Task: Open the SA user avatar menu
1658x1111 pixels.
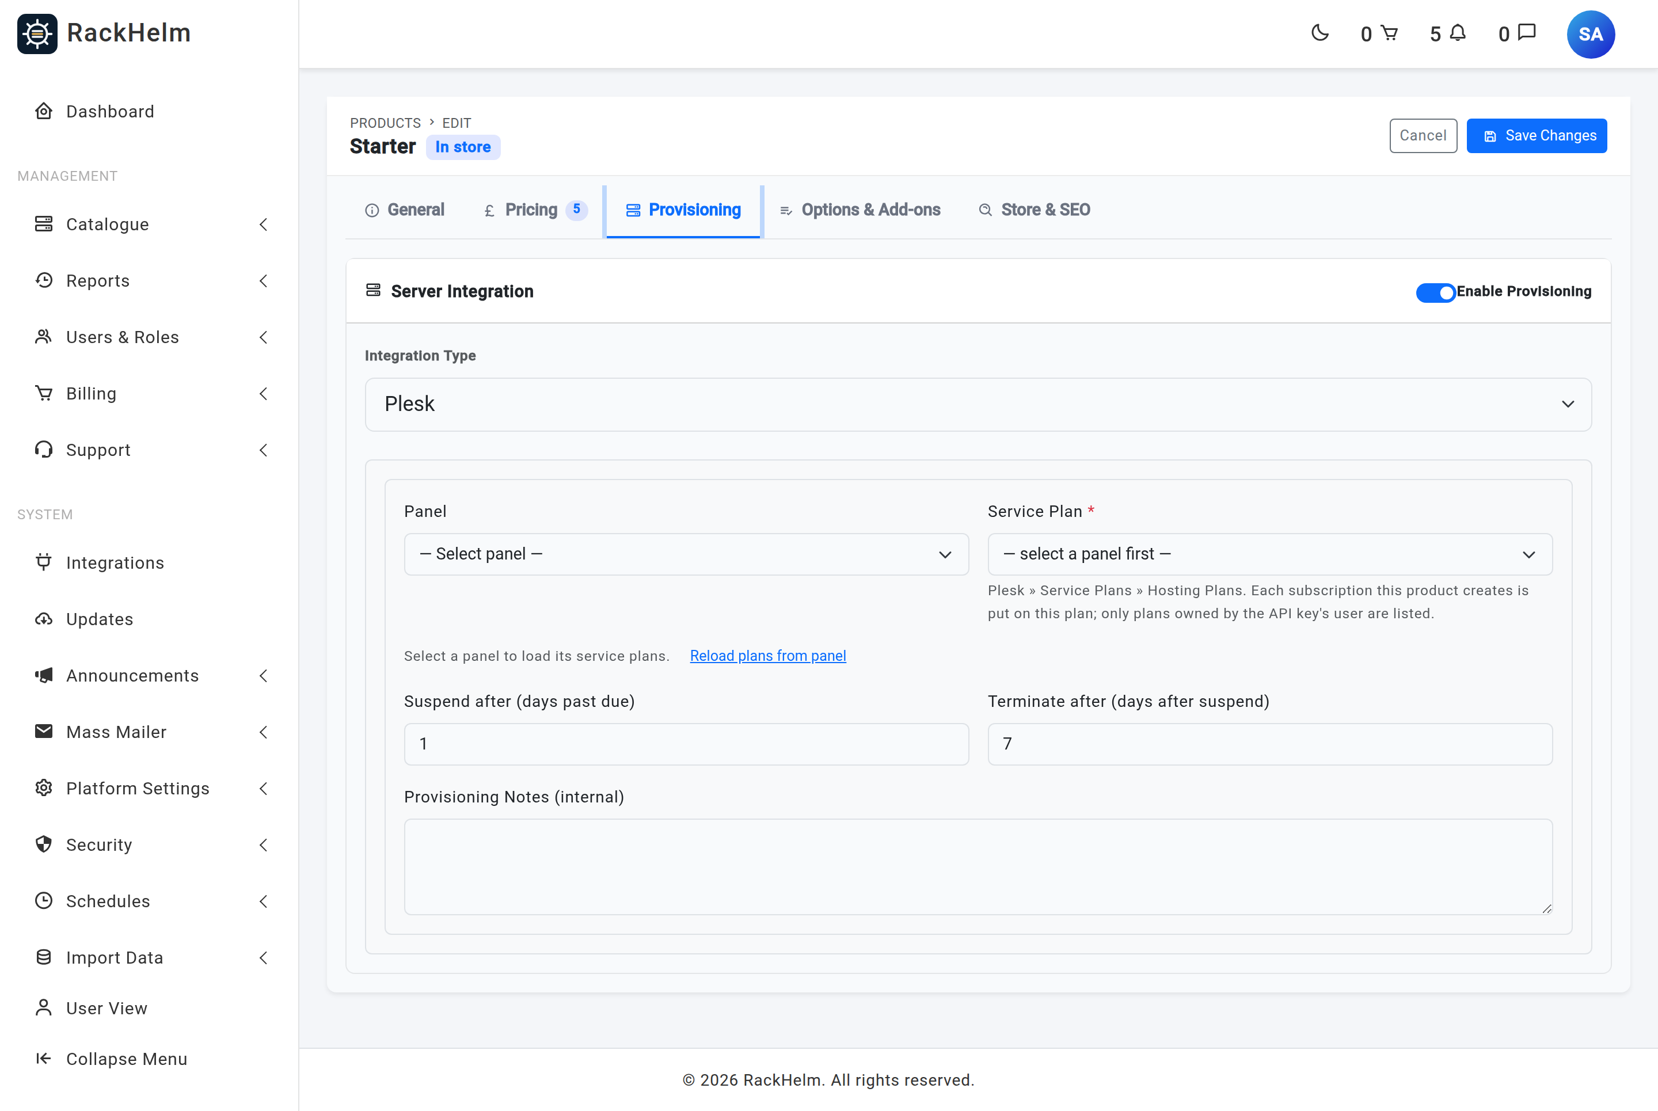Action: point(1591,34)
